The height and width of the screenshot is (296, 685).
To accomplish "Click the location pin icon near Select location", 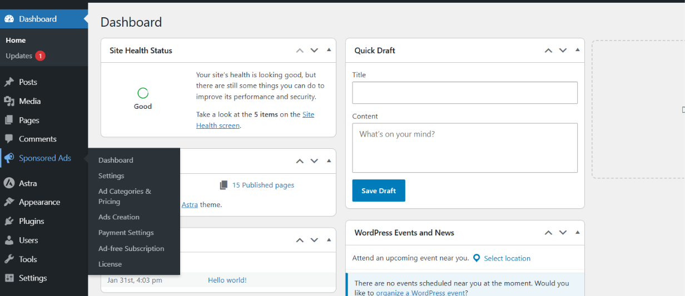I will pos(476,258).
